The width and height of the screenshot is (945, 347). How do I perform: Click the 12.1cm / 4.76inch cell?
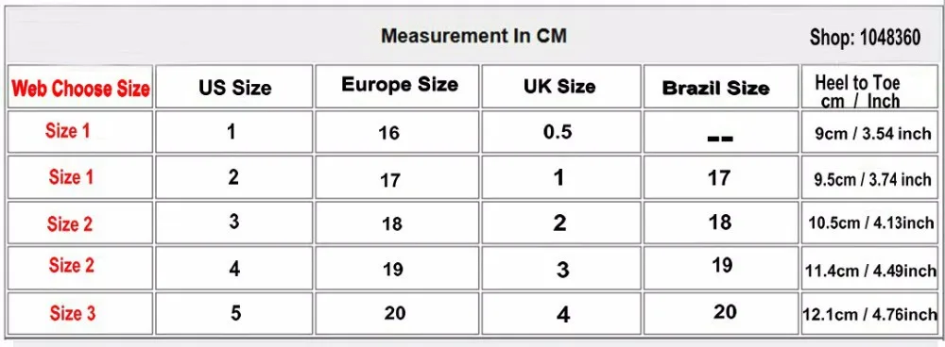pos(869,313)
